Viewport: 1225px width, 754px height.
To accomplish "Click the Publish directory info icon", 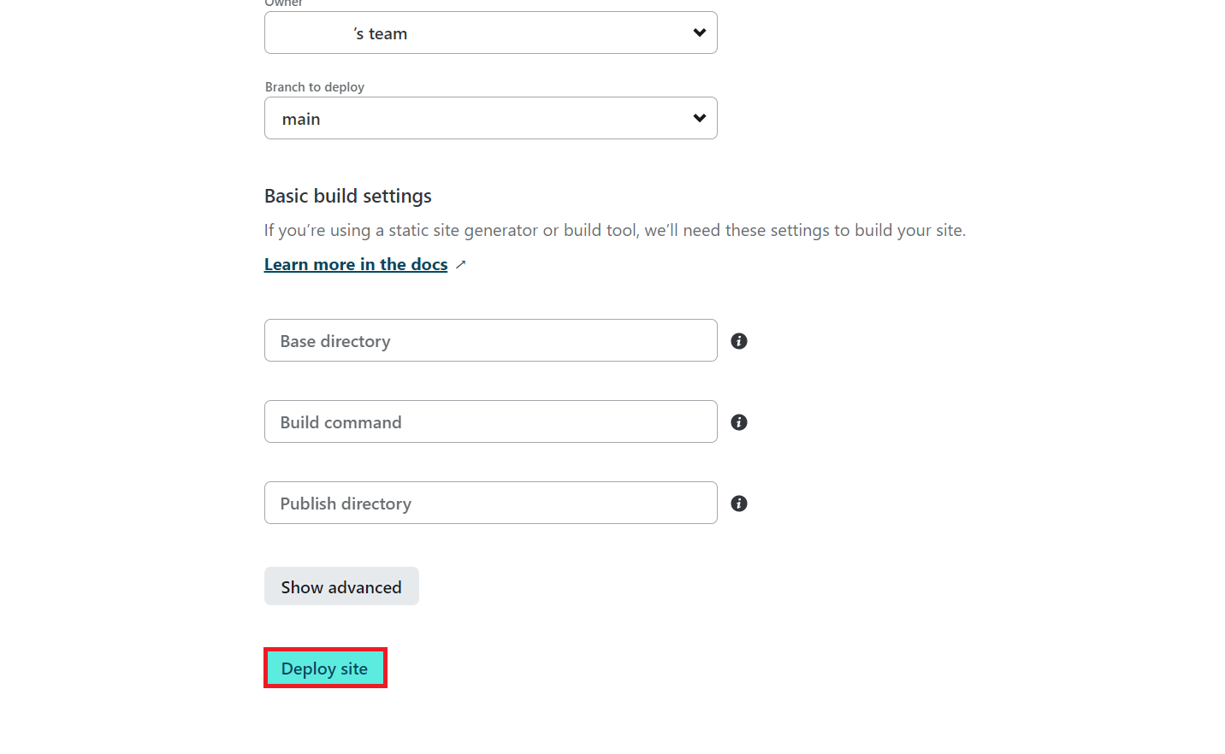I will [739, 504].
